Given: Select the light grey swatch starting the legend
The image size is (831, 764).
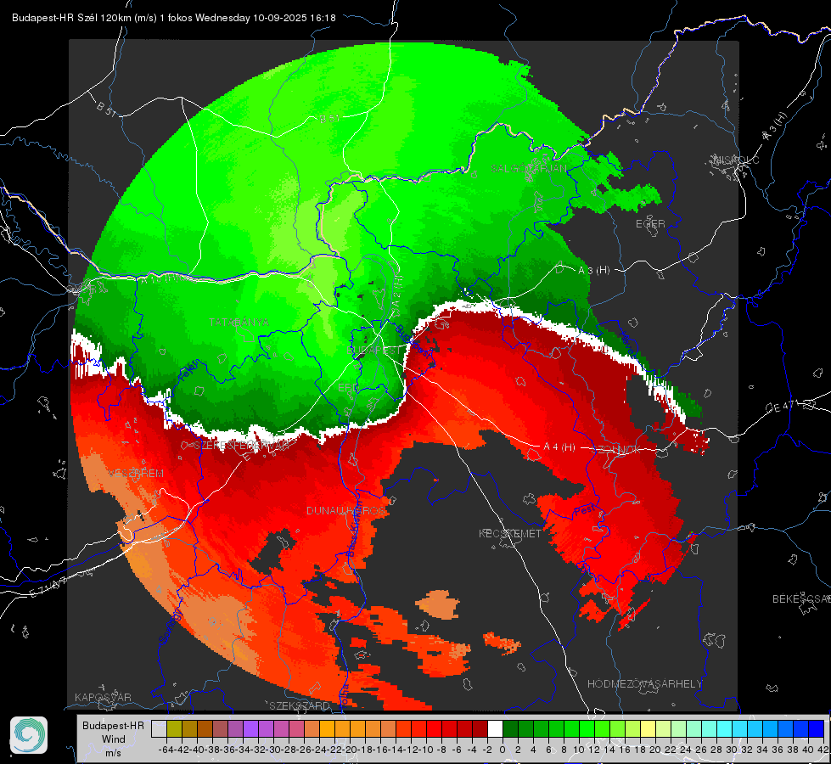Looking at the screenshot, I should [159, 728].
